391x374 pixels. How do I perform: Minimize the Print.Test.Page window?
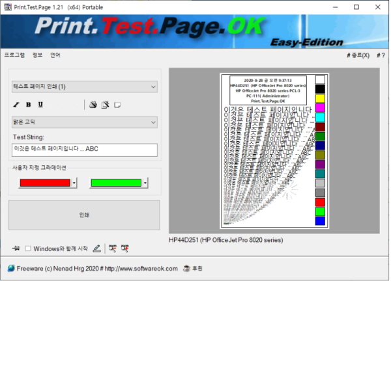(336, 7)
